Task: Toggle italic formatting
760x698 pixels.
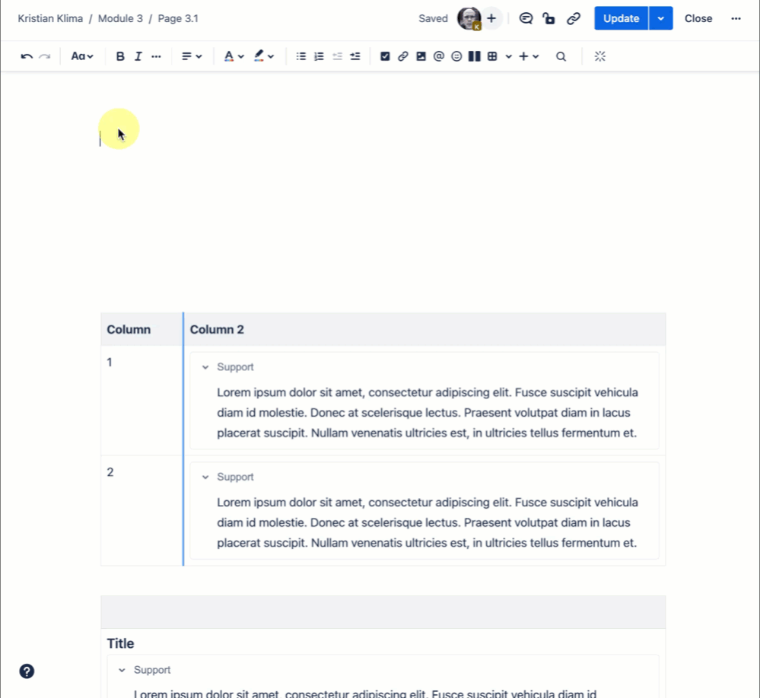Action: 138,57
